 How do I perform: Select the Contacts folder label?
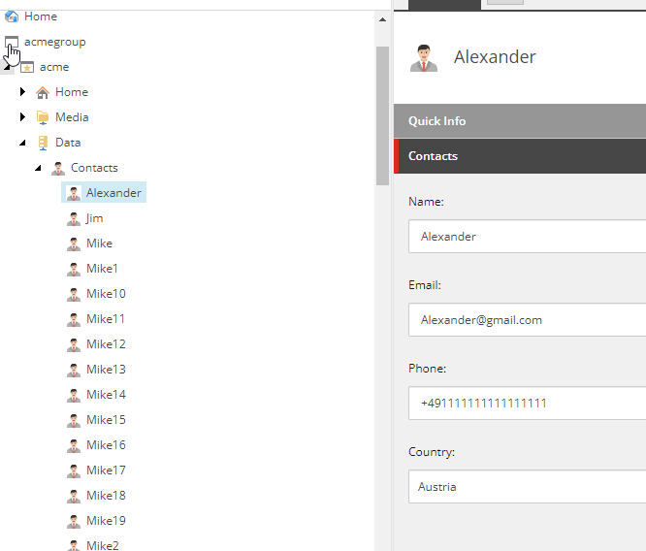tap(94, 168)
